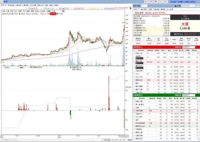The width and height of the screenshot is (200, 142).
Task: Tick the checkbox for 新加坡商瑞銀 row
Action: 134,123
